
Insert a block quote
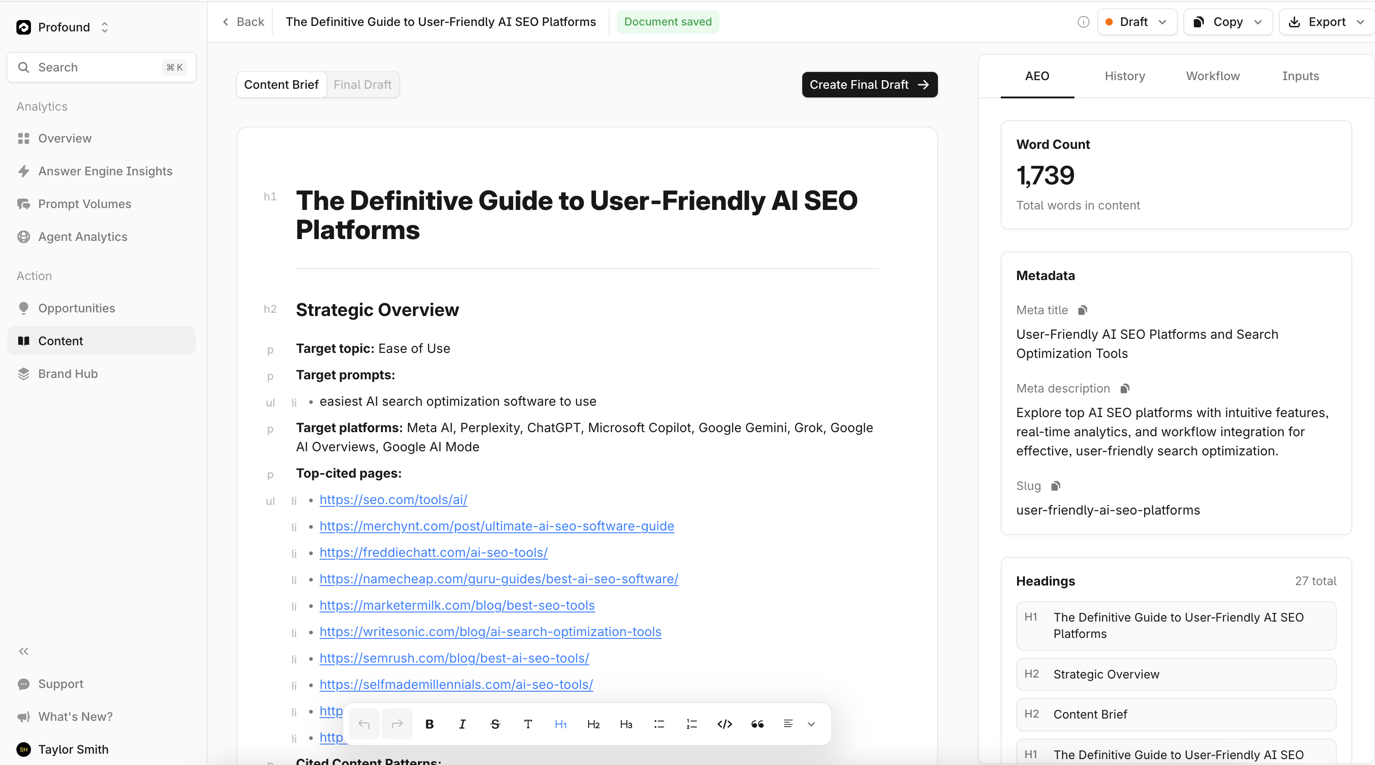click(758, 724)
